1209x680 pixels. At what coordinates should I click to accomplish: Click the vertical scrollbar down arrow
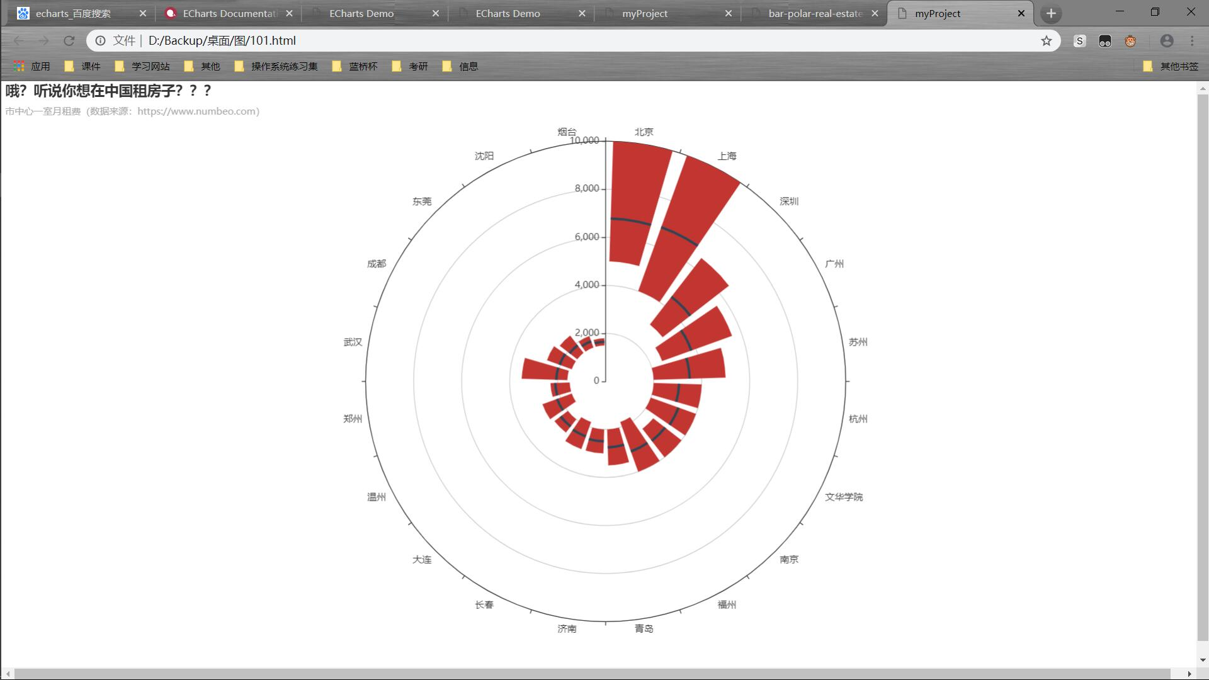[1203, 660]
